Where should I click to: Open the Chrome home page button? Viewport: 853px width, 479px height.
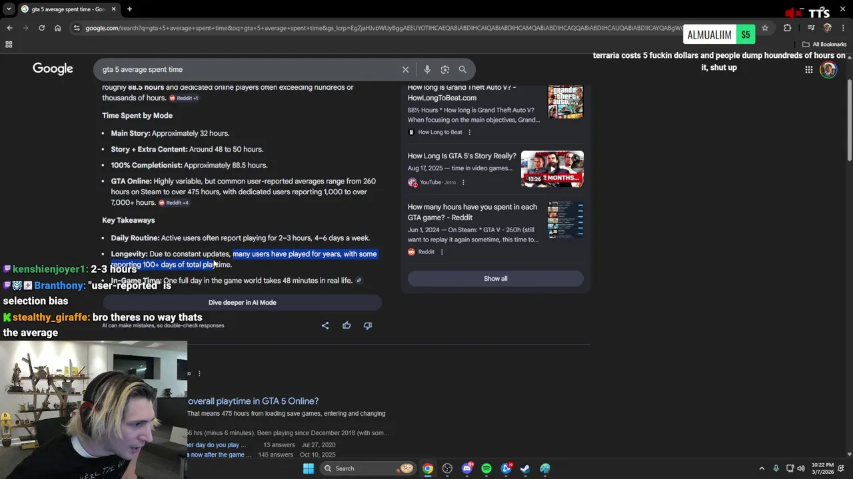point(57,28)
